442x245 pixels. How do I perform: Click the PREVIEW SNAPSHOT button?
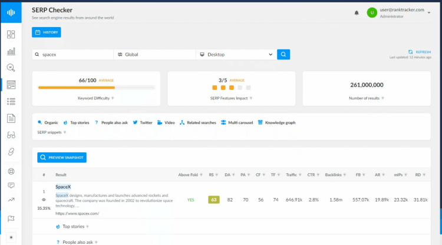(62, 157)
